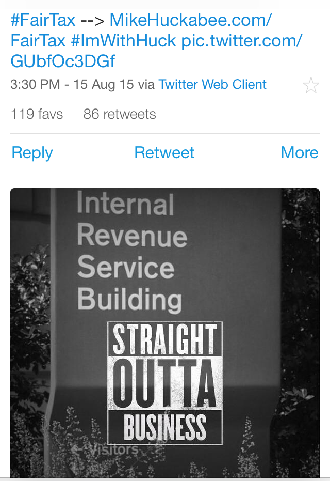Tap the 3:30 PM timestamp
This screenshot has width=330, height=481.
pyautogui.click(x=35, y=85)
